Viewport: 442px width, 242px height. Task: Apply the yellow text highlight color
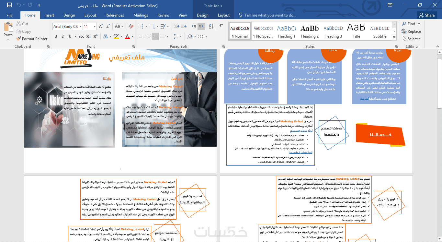116,36
